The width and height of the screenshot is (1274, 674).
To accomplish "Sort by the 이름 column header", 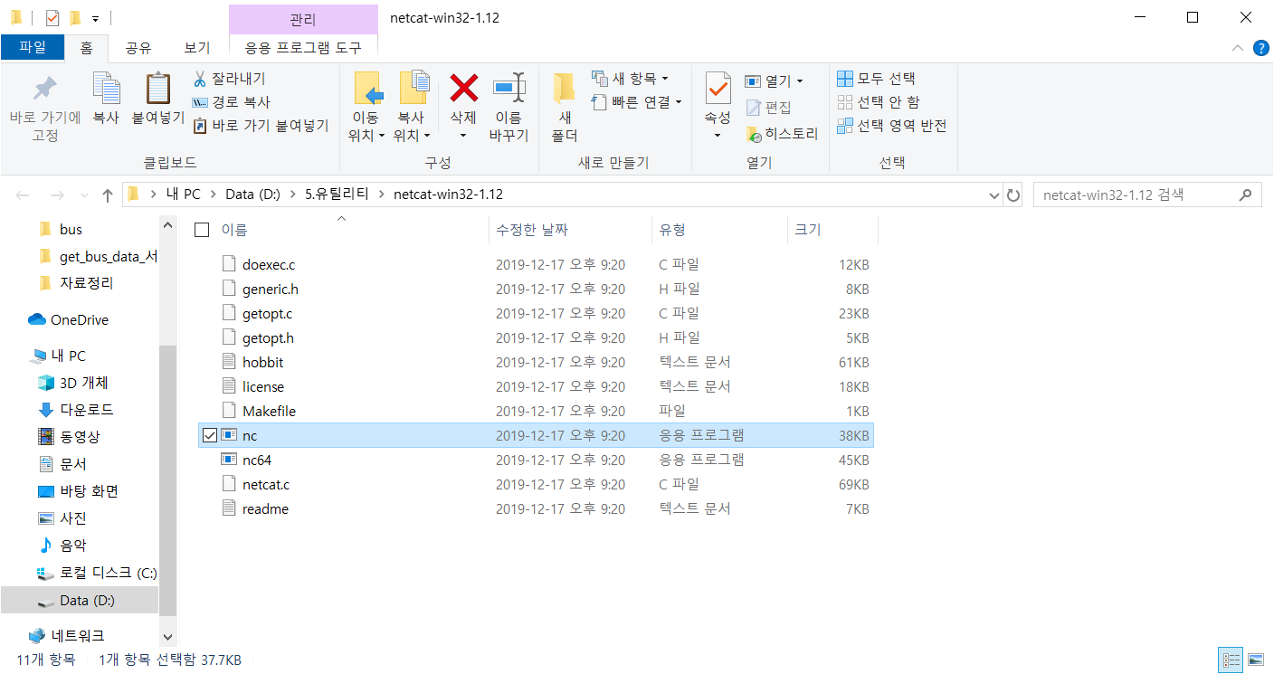I will pos(234,230).
